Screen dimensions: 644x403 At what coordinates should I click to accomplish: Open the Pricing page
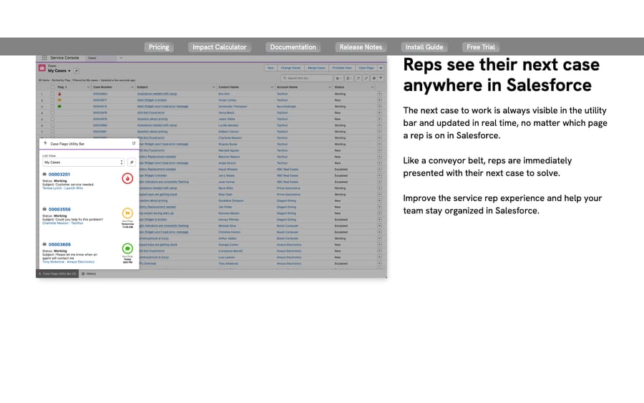click(x=159, y=47)
